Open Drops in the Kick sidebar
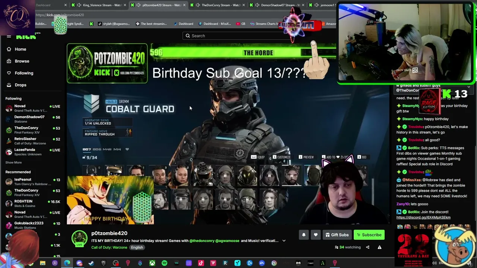 pos(20,85)
